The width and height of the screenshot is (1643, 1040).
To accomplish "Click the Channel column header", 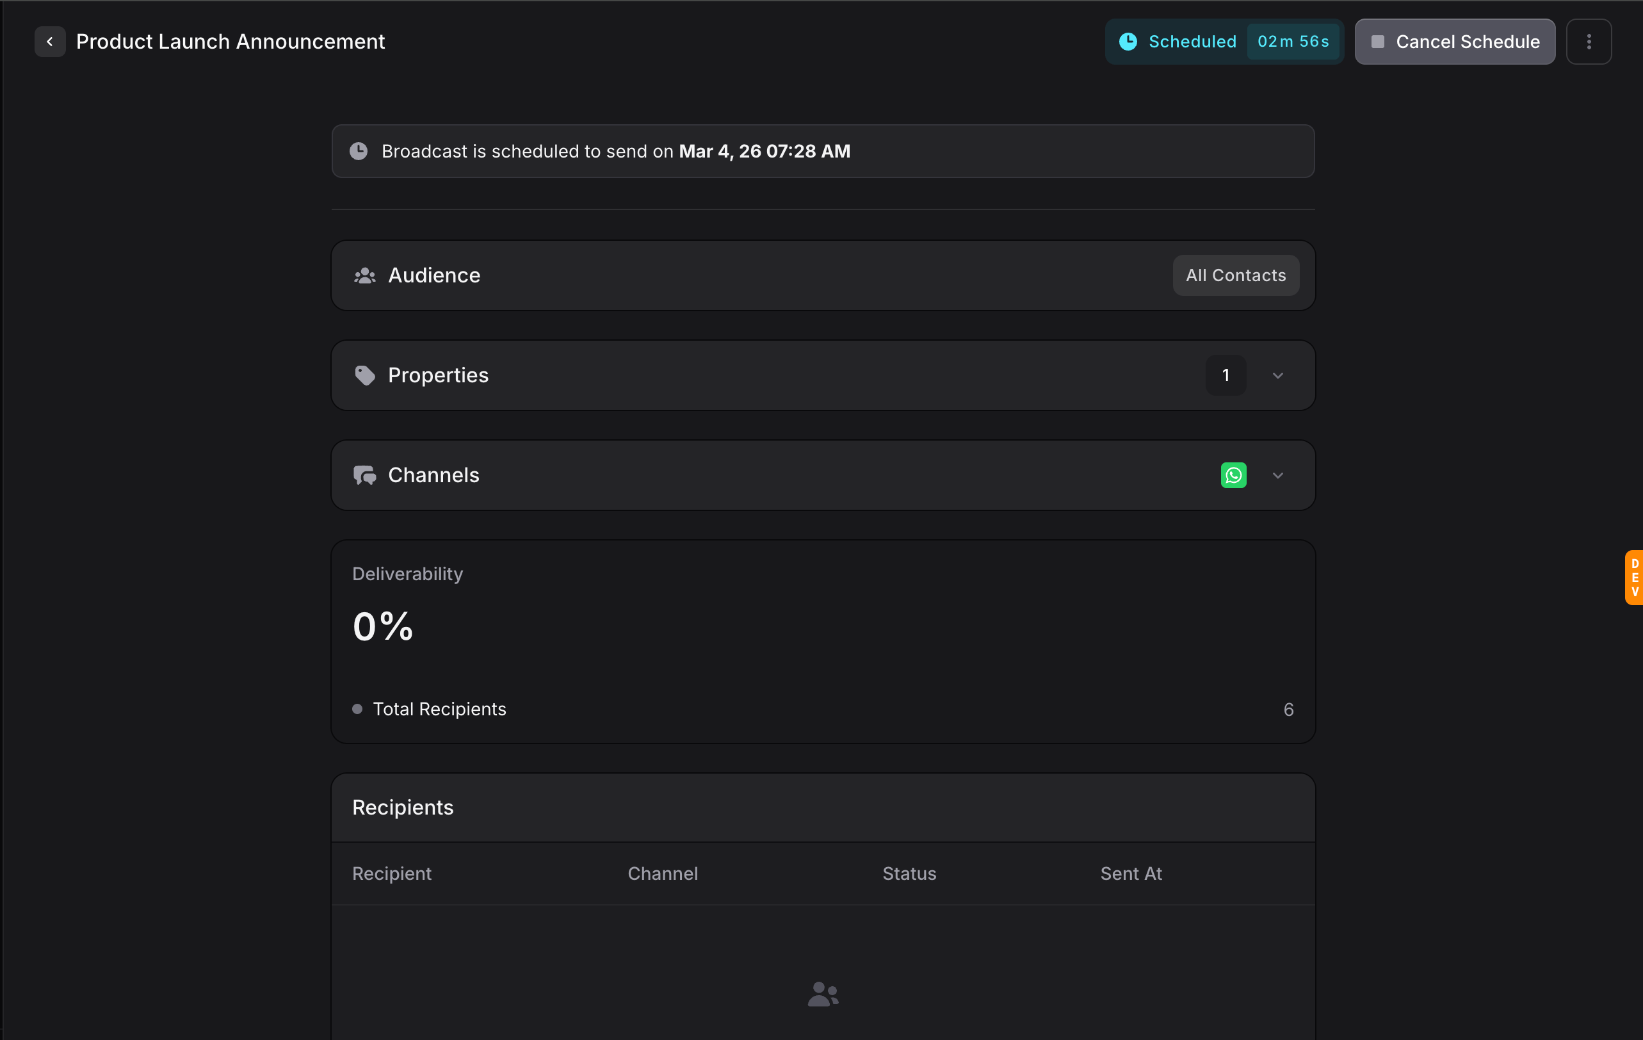I will point(663,873).
